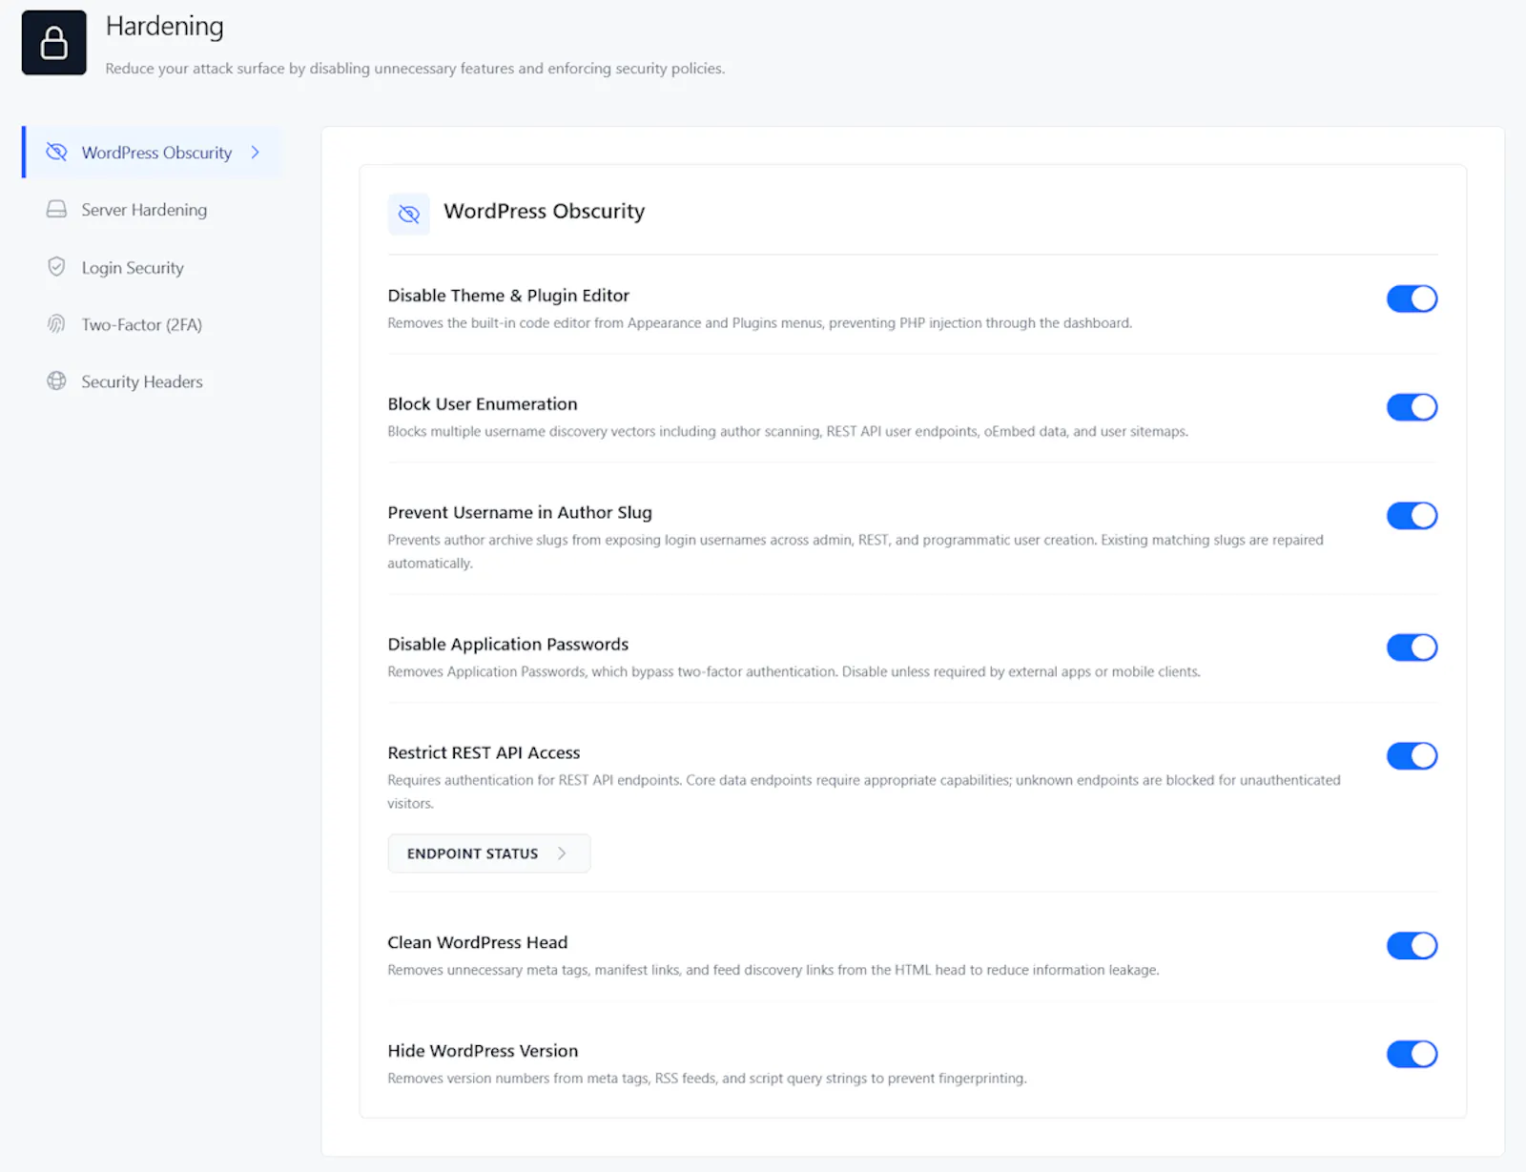The image size is (1526, 1172).
Task: Click the Hardening lock icon in the header
Action: (54, 43)
